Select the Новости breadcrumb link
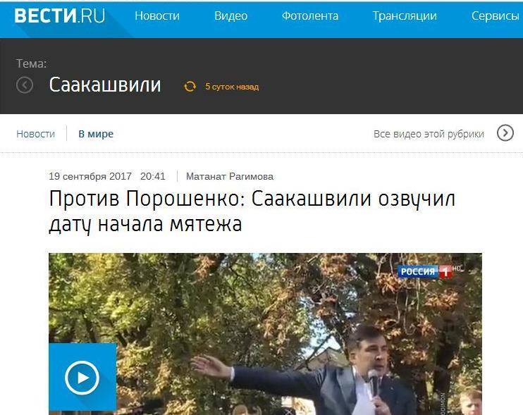The image size is (523, 415). pos(36,134)
